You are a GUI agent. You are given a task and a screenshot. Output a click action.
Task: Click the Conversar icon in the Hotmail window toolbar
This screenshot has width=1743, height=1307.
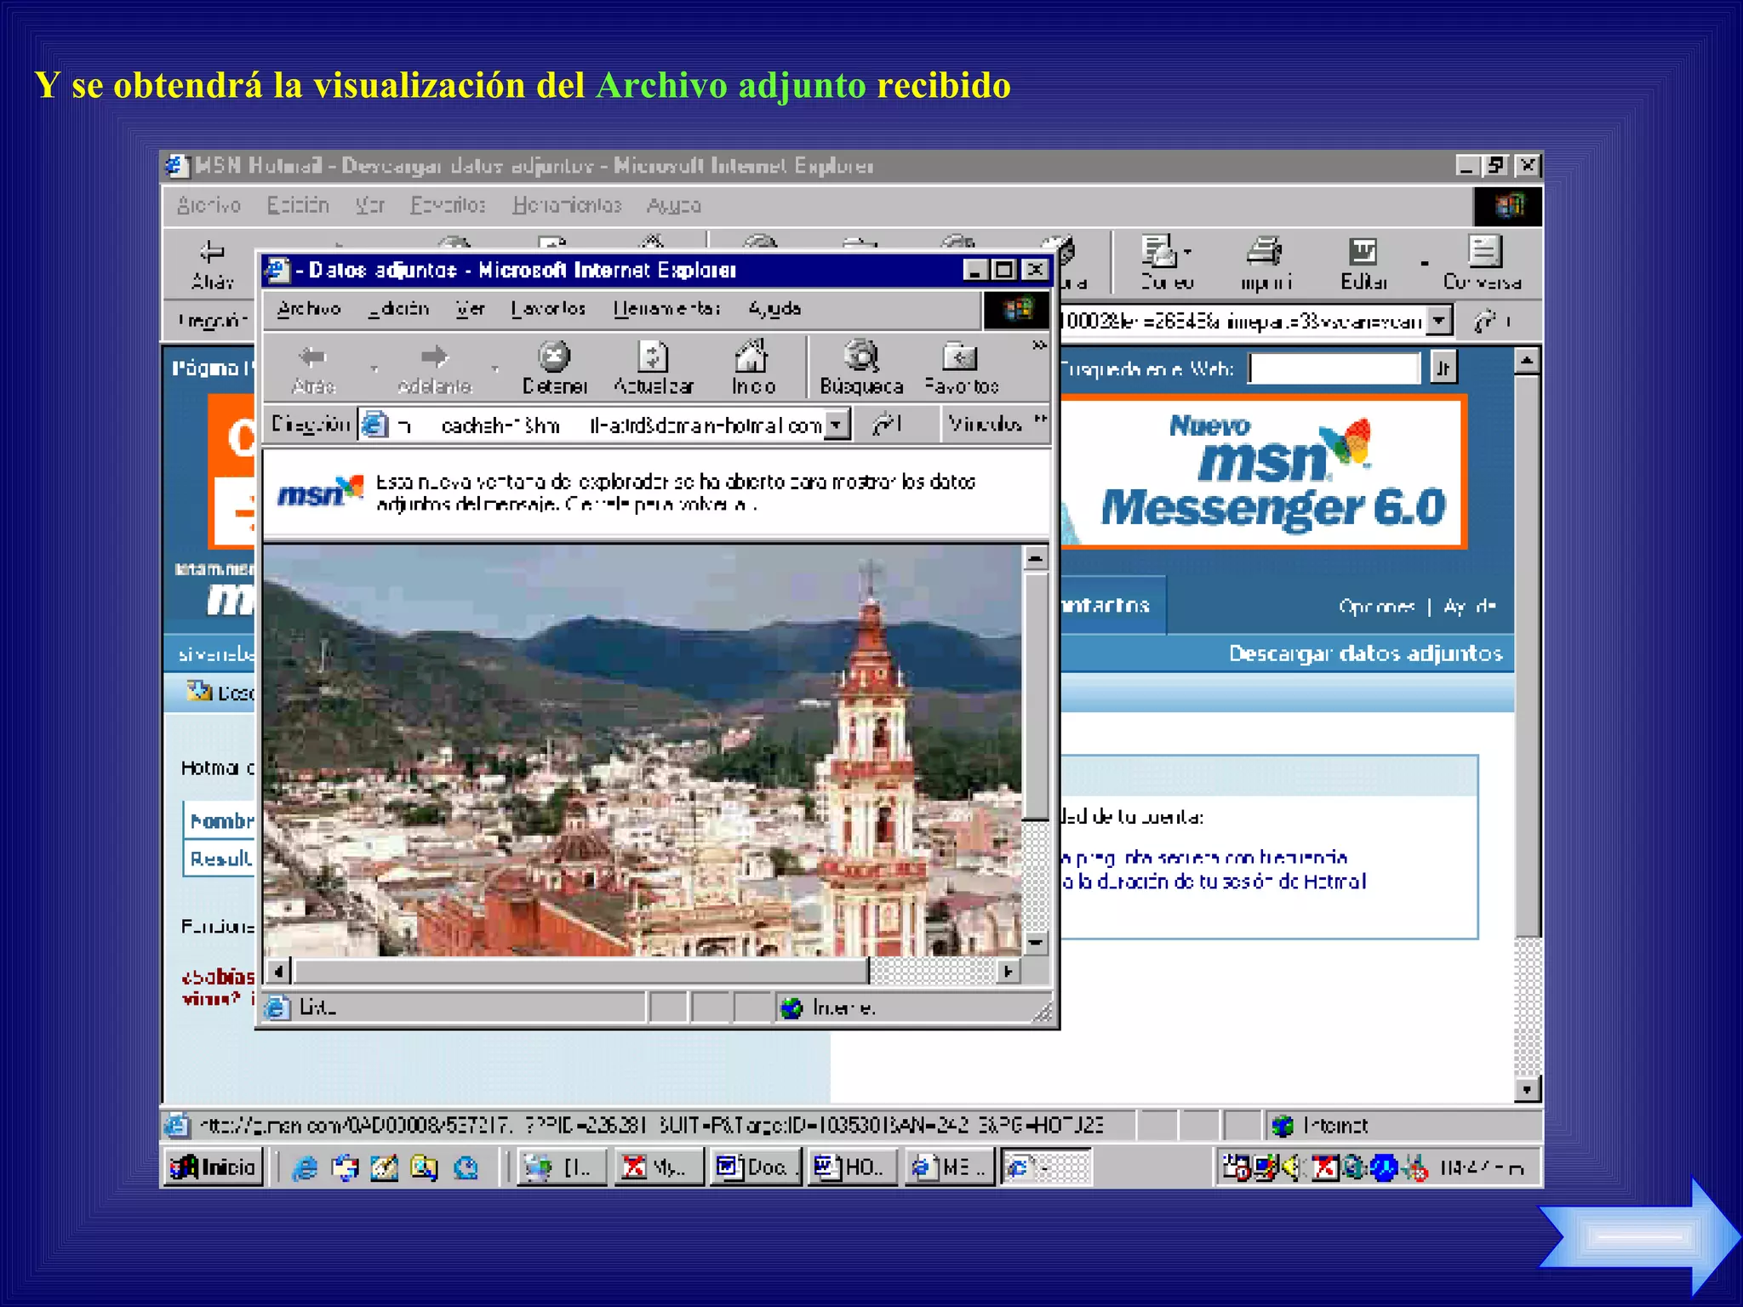click(x=1484, y=252)
